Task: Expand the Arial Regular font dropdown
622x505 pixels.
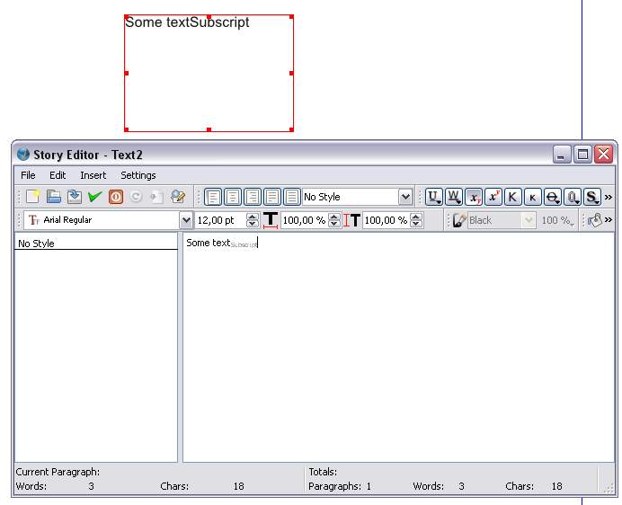Action: point(186,220)
